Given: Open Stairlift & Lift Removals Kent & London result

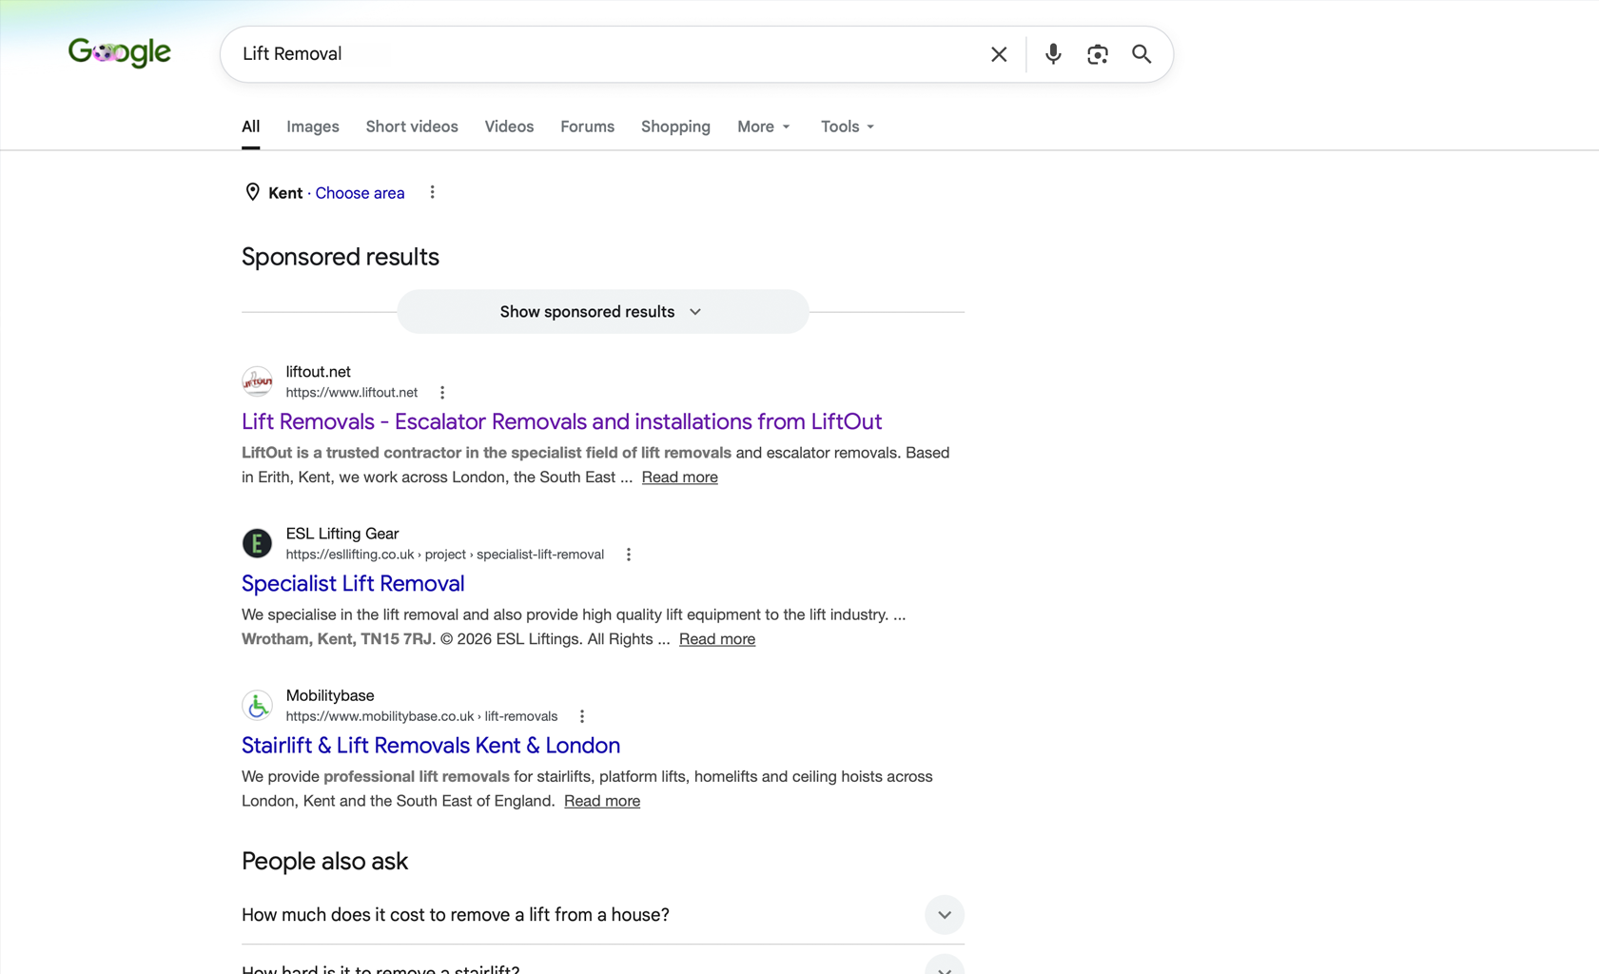Looking at the screenshot, I should [431, 745].
